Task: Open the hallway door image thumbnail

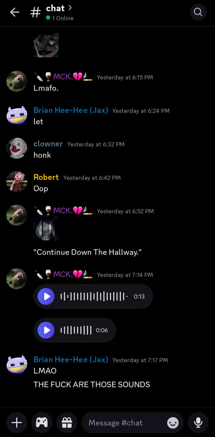Action: (46, 229)
